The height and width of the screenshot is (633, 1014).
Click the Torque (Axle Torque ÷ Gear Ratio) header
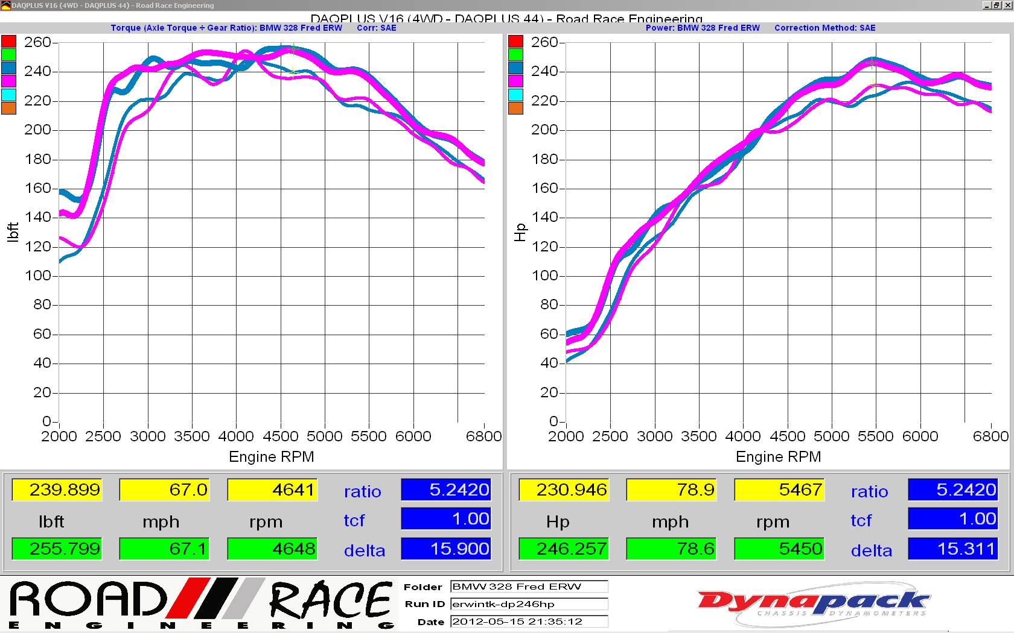(226, 28)
